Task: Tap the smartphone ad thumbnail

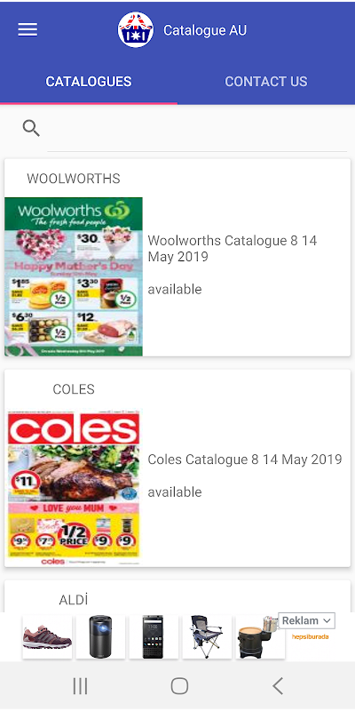Action: coord(154,636)
